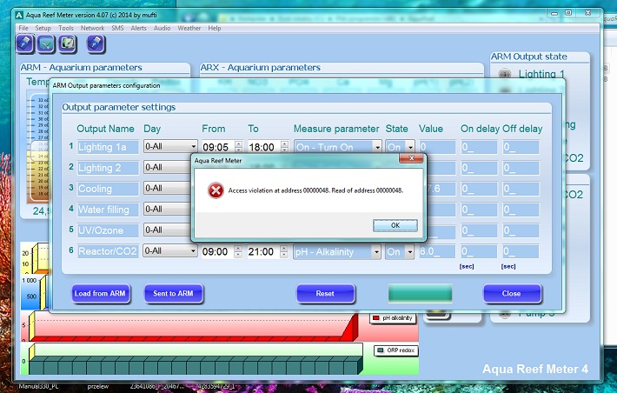The image size is (617, 393).
Task: Click the Sent to ARM button
Action: pos(174,294)
